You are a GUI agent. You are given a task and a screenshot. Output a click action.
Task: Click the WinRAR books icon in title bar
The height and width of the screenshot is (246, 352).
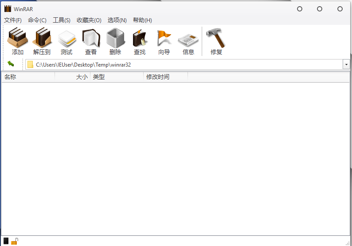pyautogui.click(x=8, y=9)
